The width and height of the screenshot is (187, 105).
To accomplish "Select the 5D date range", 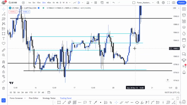I will (14, 92).
